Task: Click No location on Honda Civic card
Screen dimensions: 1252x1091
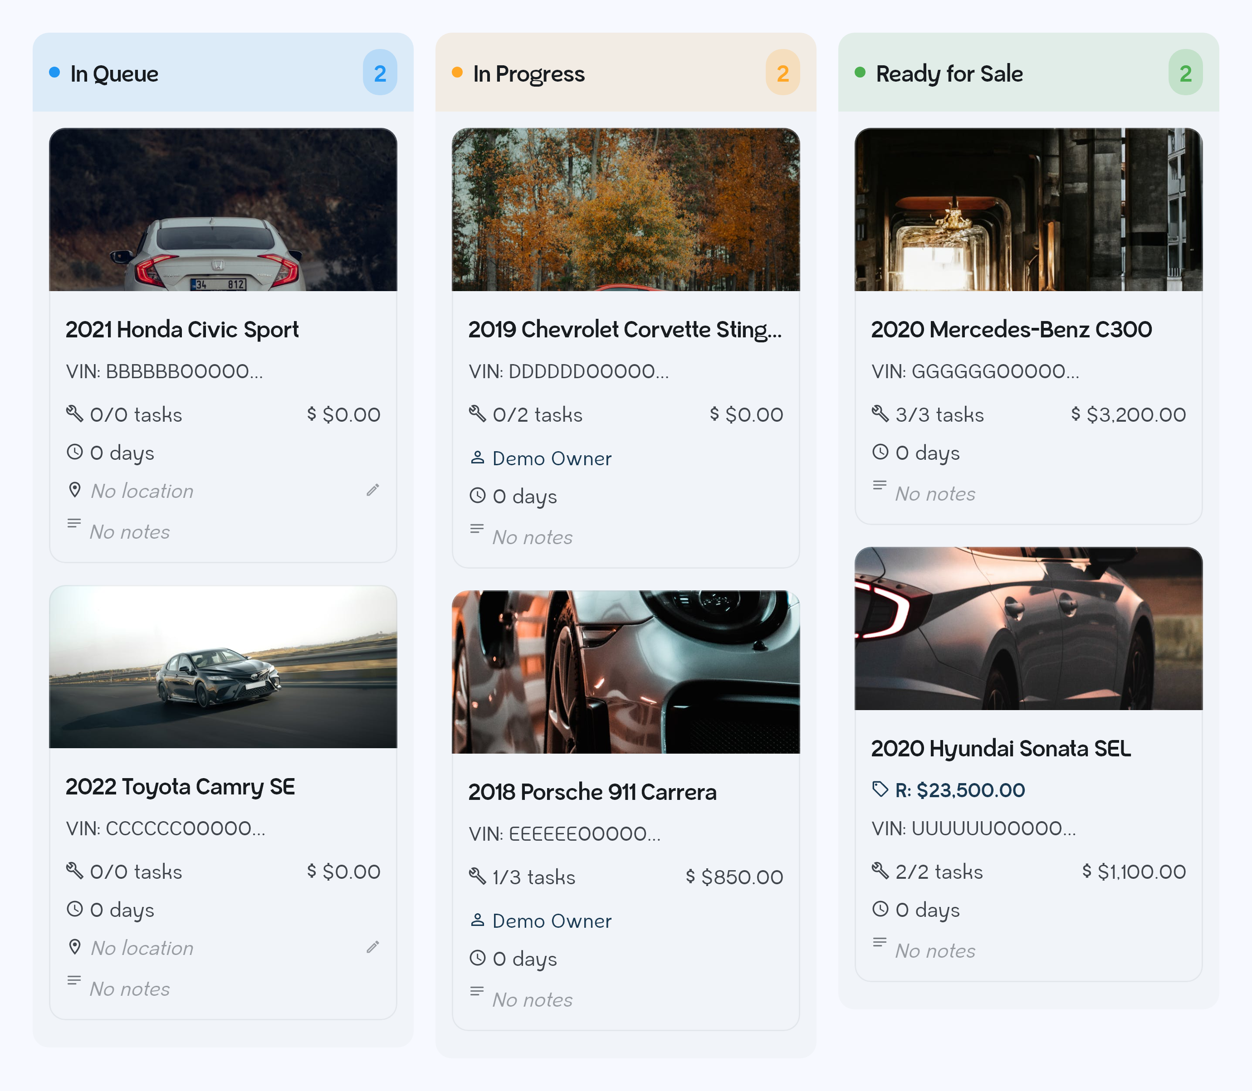Action: (142, 491)
